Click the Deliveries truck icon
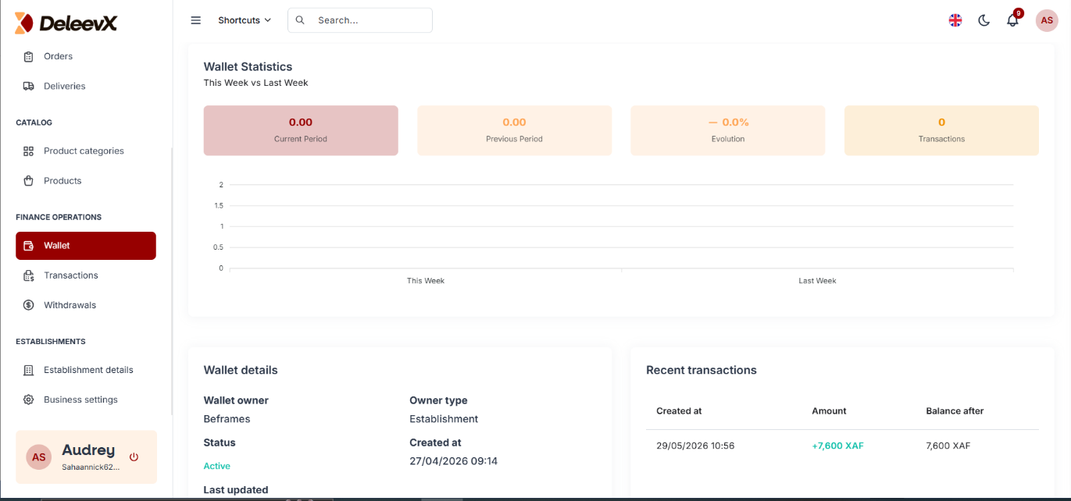The image size is (1071, 501). pos(29,86)
